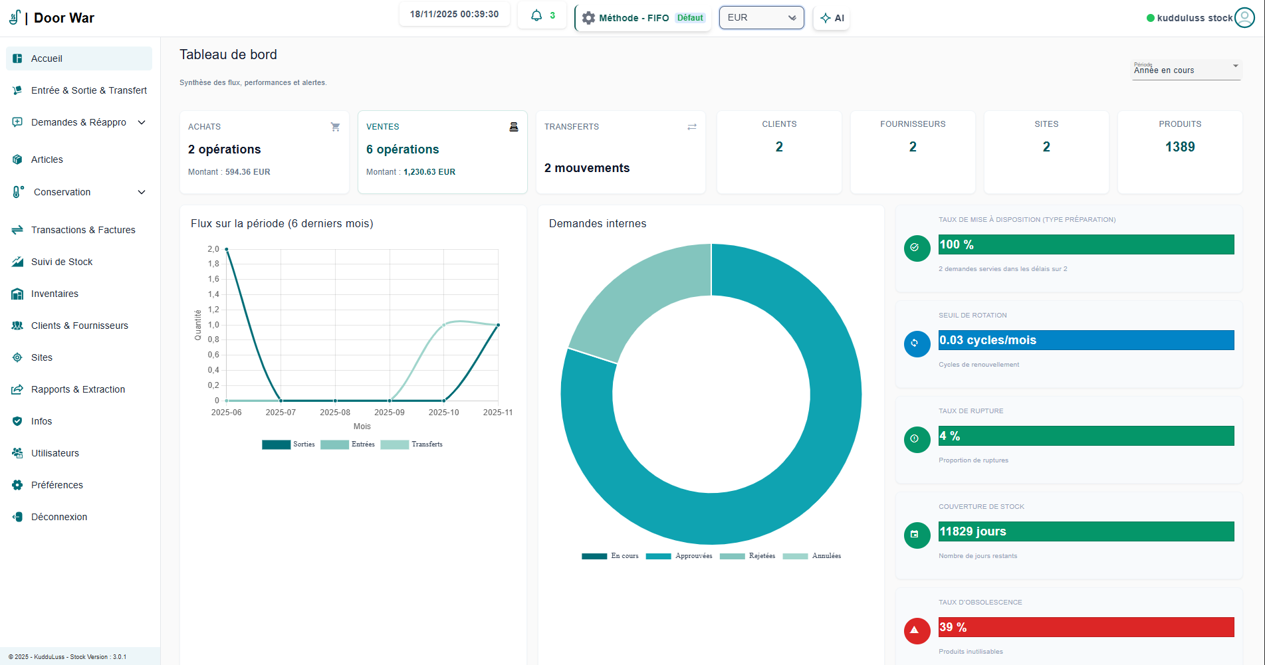This screenshot has width=1265, height=665.
Task: Click the cash register icon in Ventes card
Action: click(x=513, y=127)
